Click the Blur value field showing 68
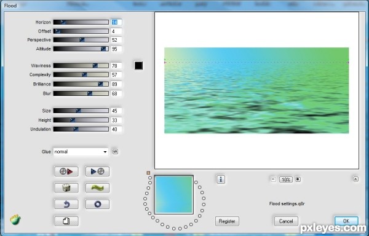The image size is (369, 236). click(x=116, y=93)
